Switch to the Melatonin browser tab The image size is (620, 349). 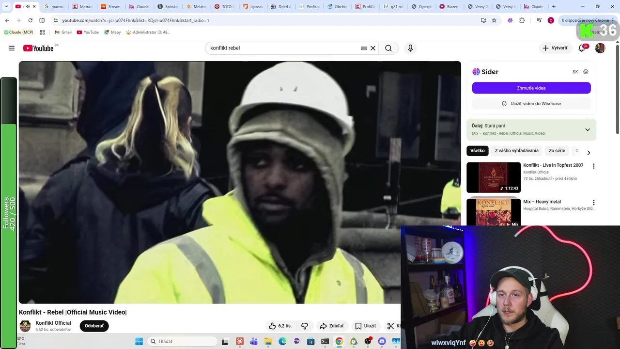tap(196, 7)
